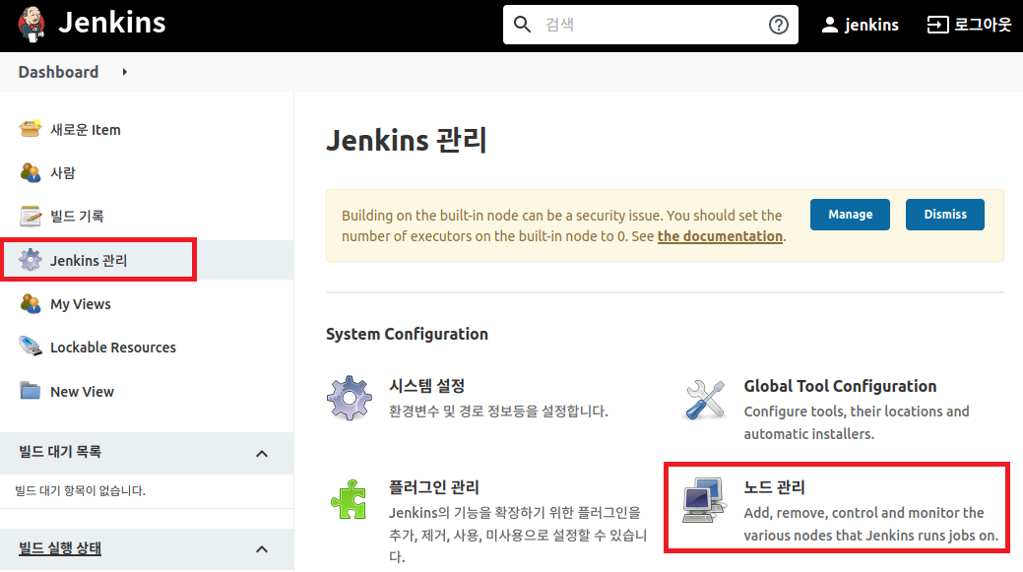Expand the Dashboard breadcrumb arrow
Viewport: 1023px width, 572px height.
[x=125, y=72]
